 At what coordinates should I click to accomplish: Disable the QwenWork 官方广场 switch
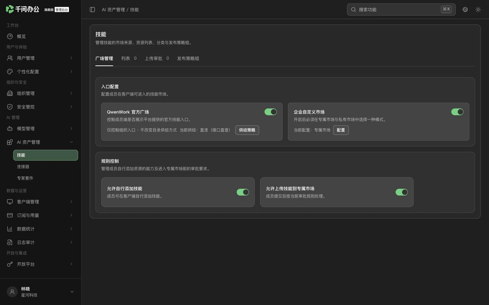click(x=271, y=112)
